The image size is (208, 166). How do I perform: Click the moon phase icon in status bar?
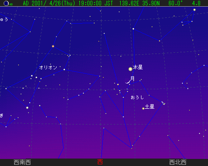click(x=6, y=3)
